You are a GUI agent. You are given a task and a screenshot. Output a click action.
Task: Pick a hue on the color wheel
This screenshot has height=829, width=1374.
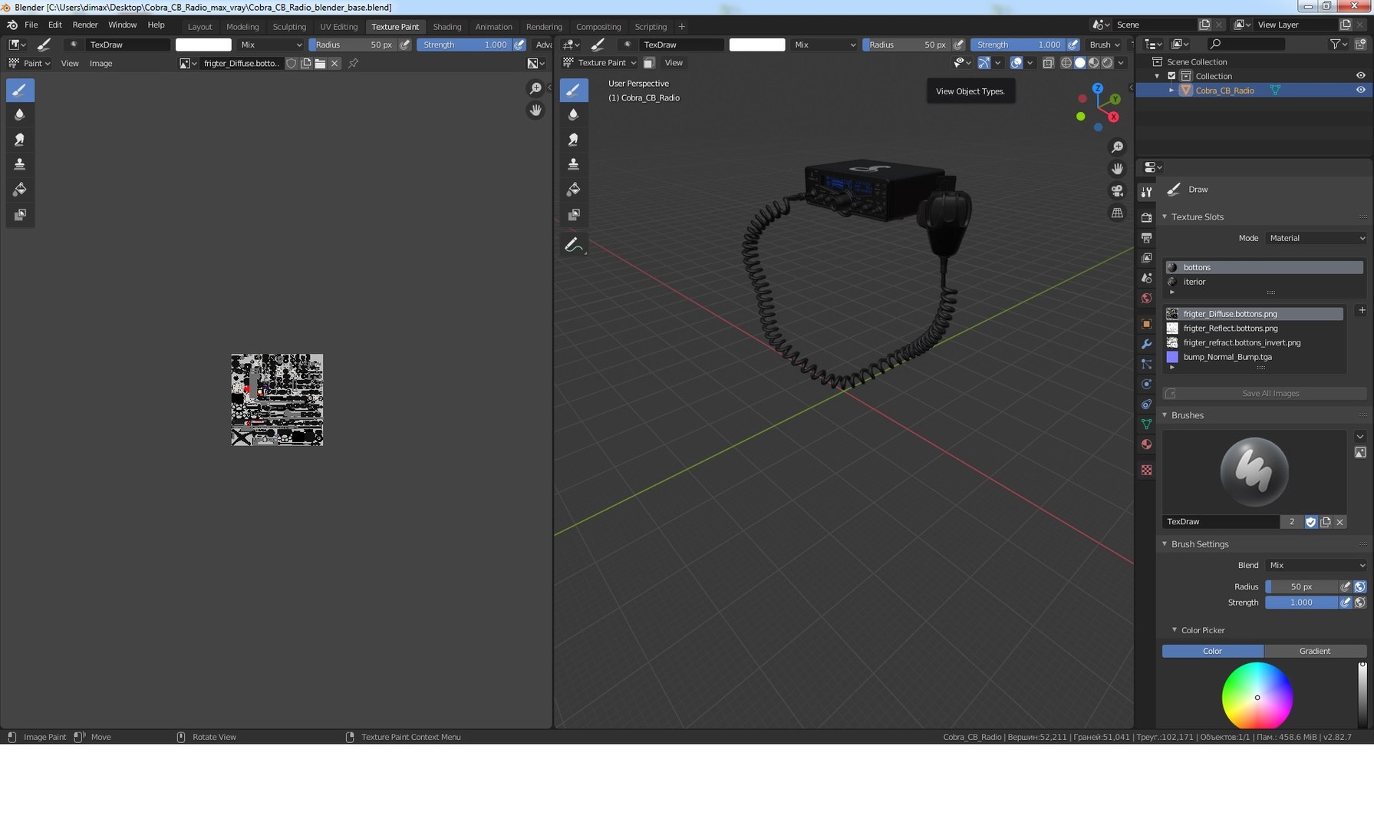coord(1257,695)
